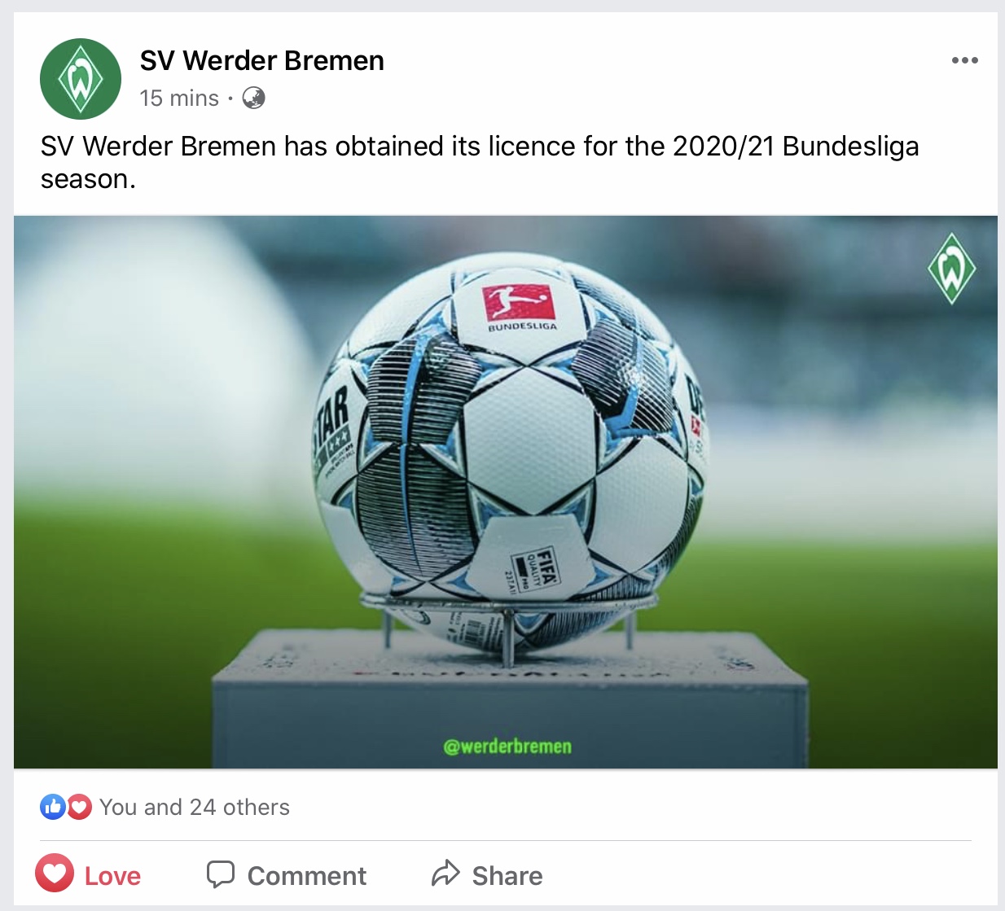Viewport: 1005px width, 911px height.
Task: Click the blue thumbs-up reaction icon
Action: [53, 807]
